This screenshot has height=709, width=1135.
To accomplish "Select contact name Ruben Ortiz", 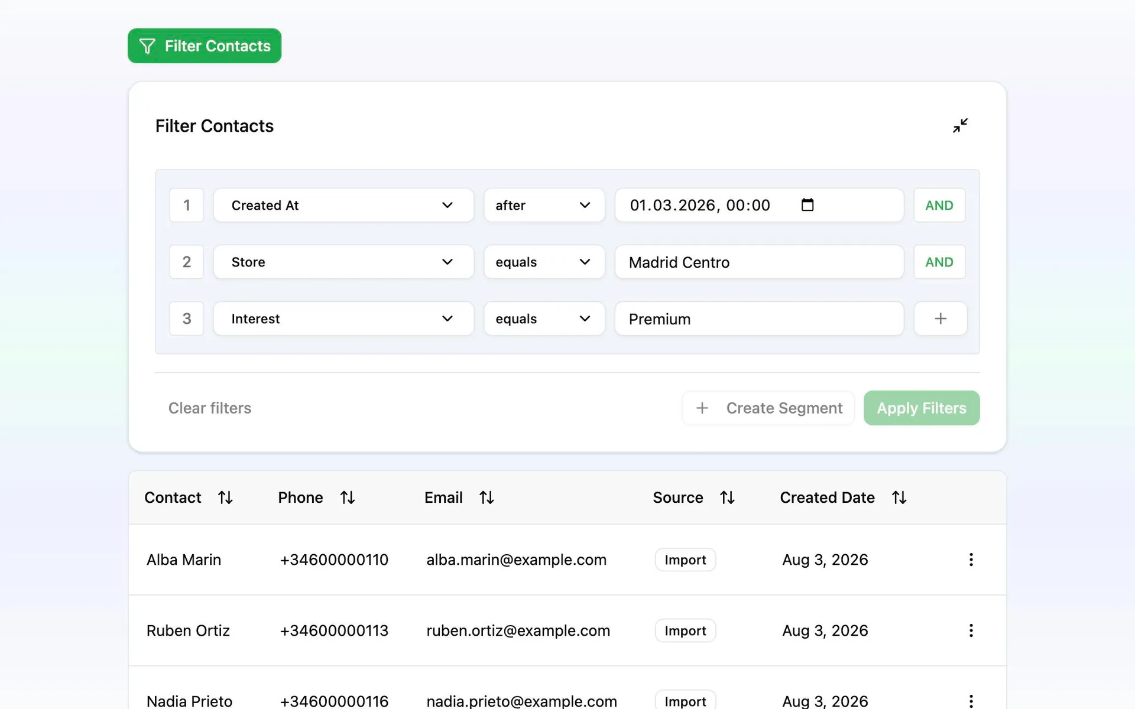I will (x=188, y=630).
